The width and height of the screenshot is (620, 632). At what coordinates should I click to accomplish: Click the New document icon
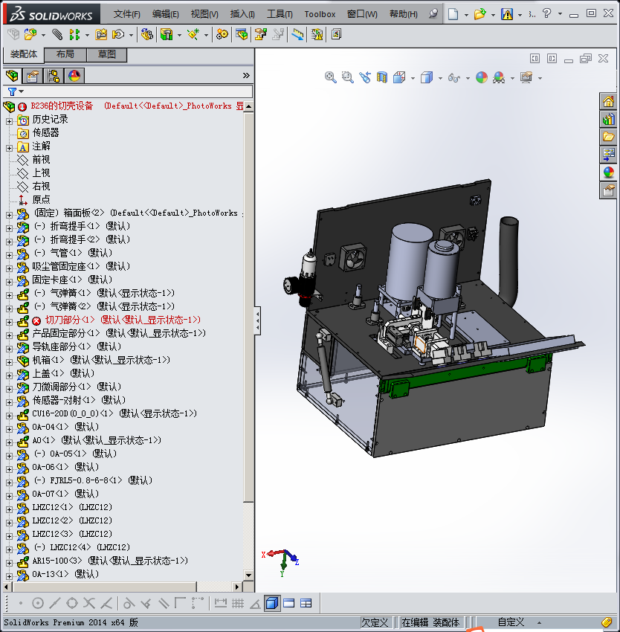[453, 14]
